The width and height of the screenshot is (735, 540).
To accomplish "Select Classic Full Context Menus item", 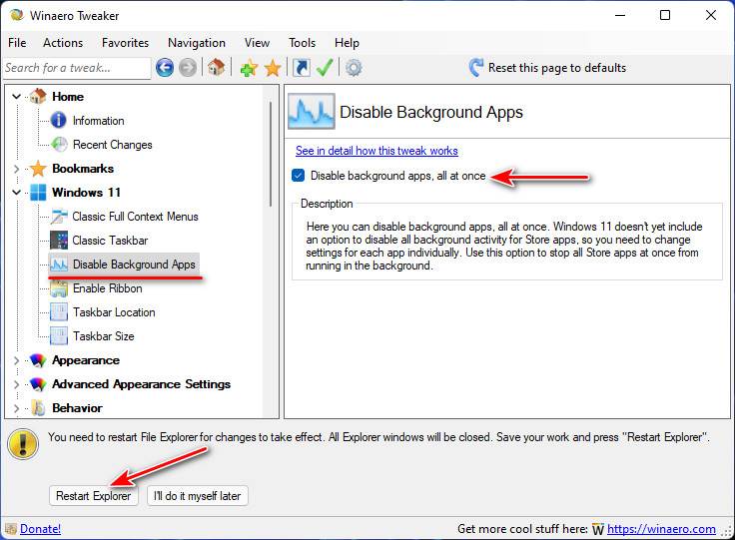I will point(135,217).
